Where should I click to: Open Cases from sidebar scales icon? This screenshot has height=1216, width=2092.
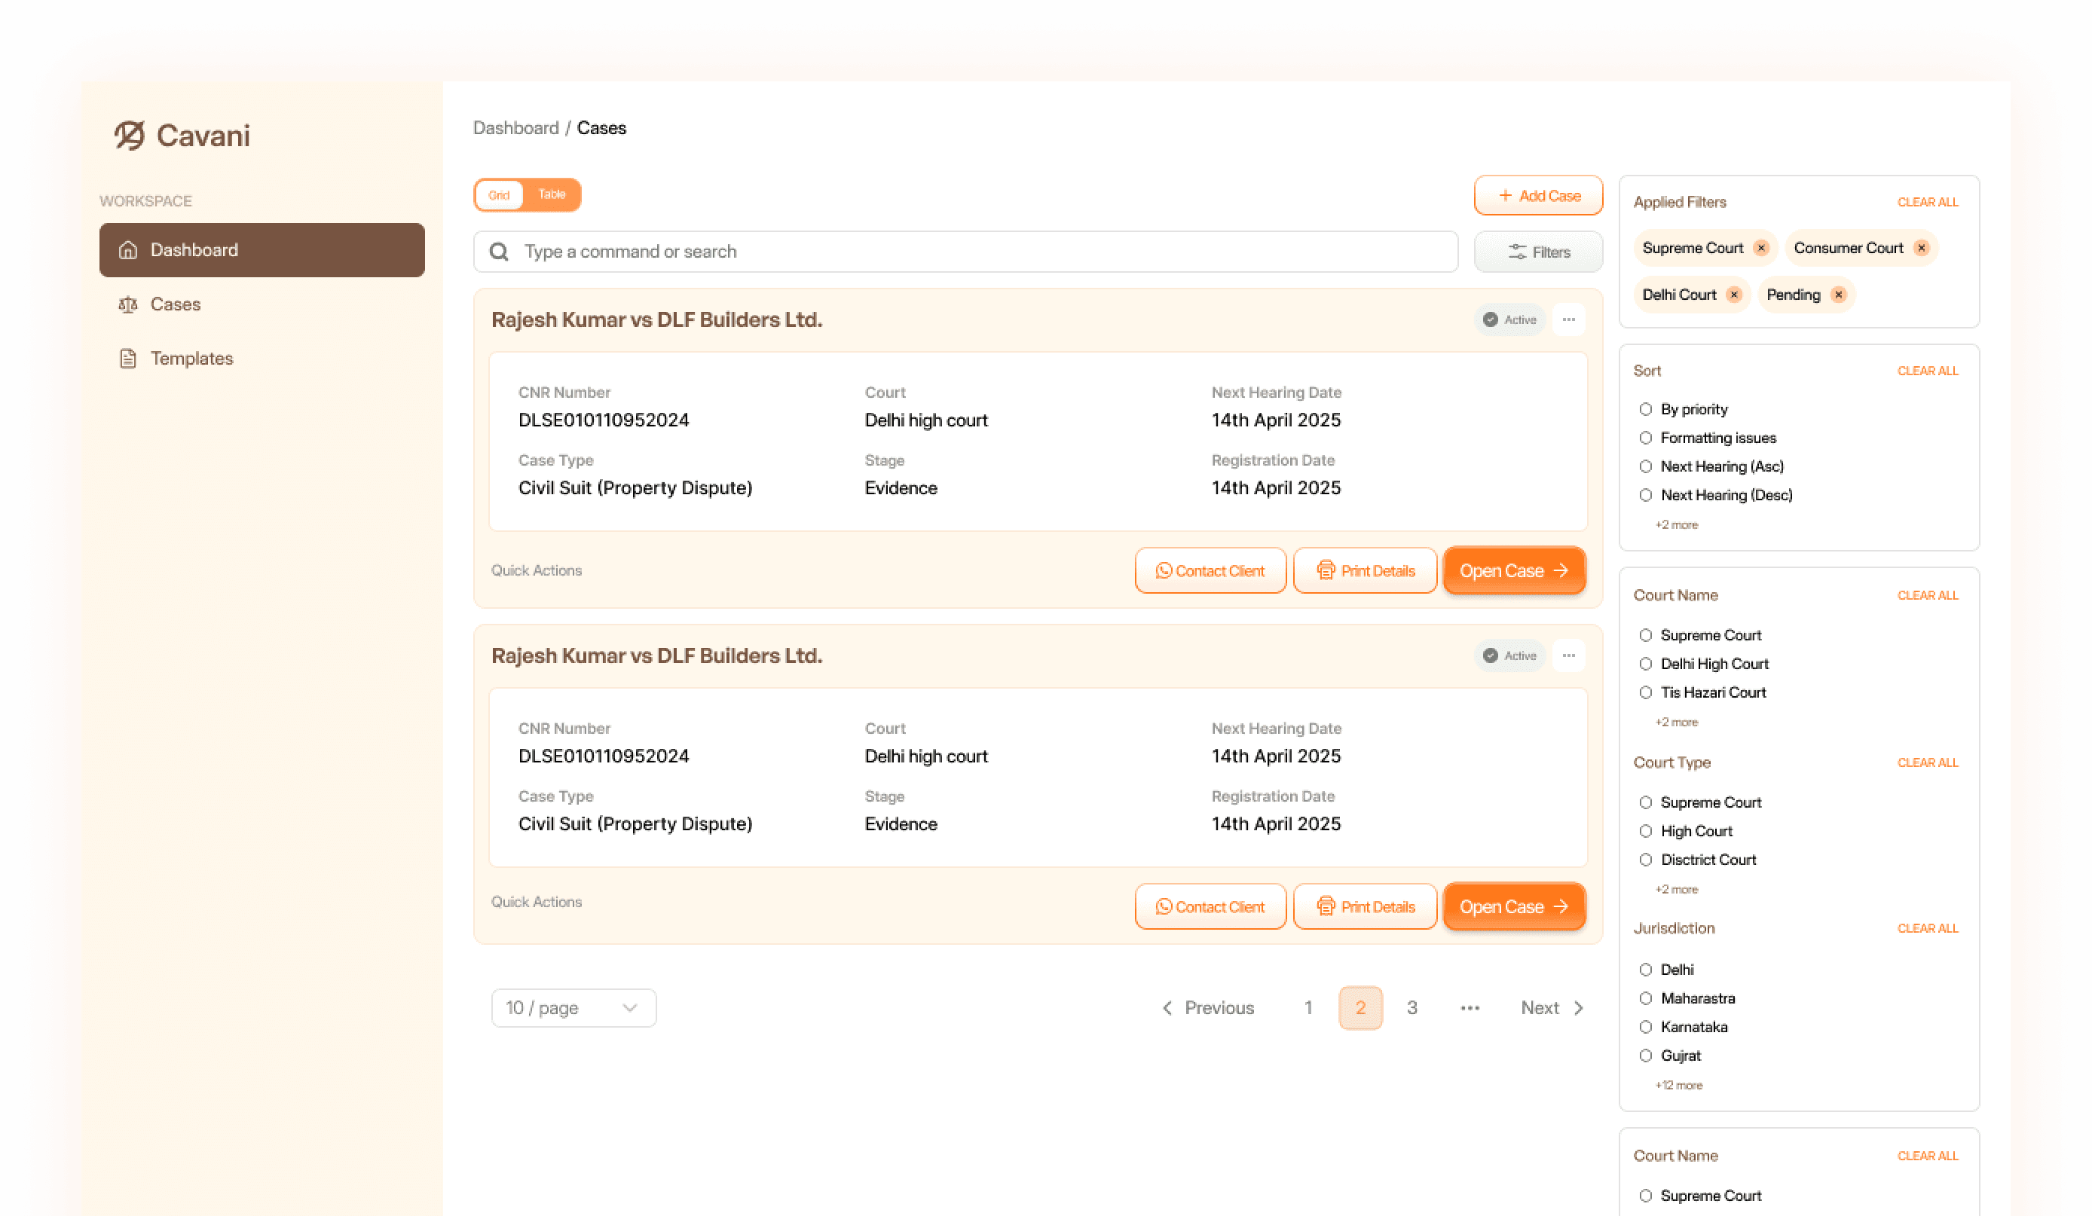pyautogui.click(x=128, y=304)
